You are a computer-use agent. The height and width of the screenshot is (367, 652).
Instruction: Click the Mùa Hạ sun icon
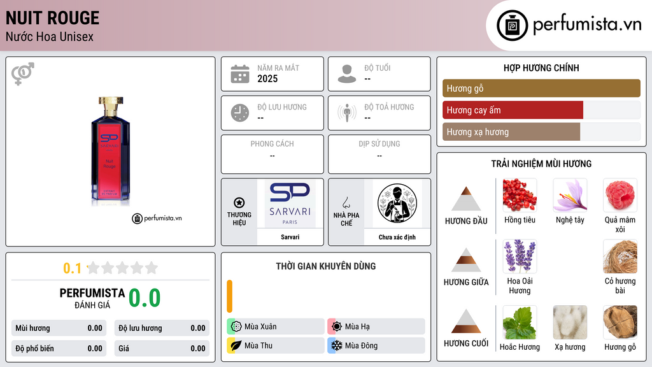tap(337, 326)
